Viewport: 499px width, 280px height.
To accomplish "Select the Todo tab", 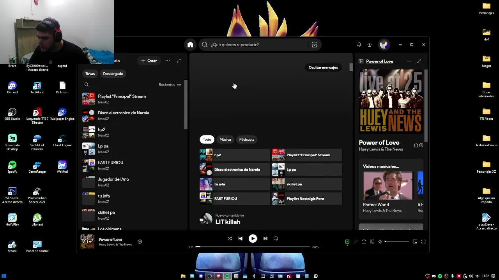I will pos(207,139).
